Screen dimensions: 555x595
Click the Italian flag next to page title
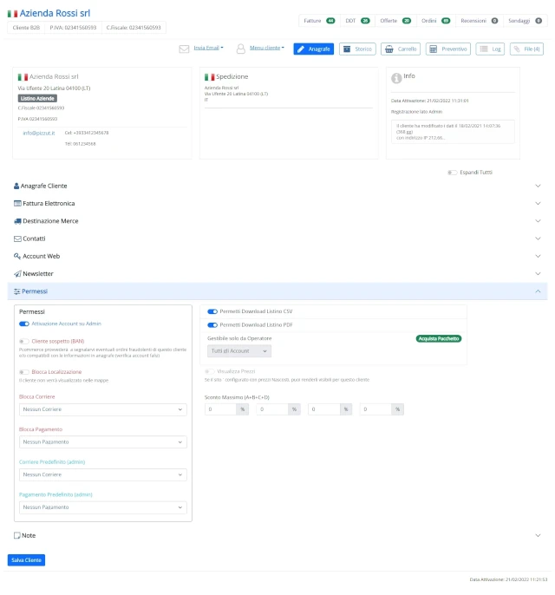pyautogui.click(x=12, y=14)
